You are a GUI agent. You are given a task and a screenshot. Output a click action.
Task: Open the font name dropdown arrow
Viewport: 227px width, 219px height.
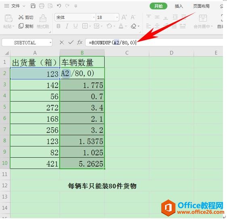click(x=94, y=17)
